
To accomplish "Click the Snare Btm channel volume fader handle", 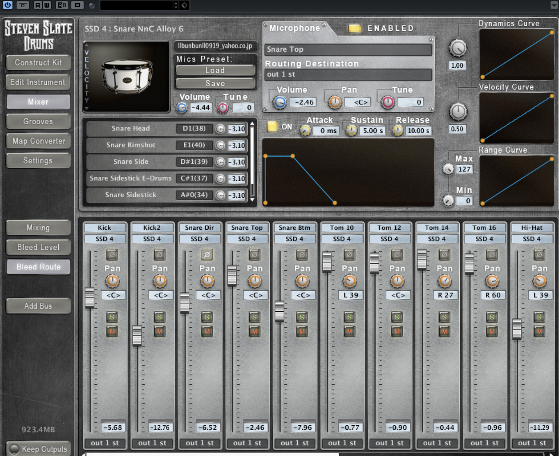I will pos(279,311).
